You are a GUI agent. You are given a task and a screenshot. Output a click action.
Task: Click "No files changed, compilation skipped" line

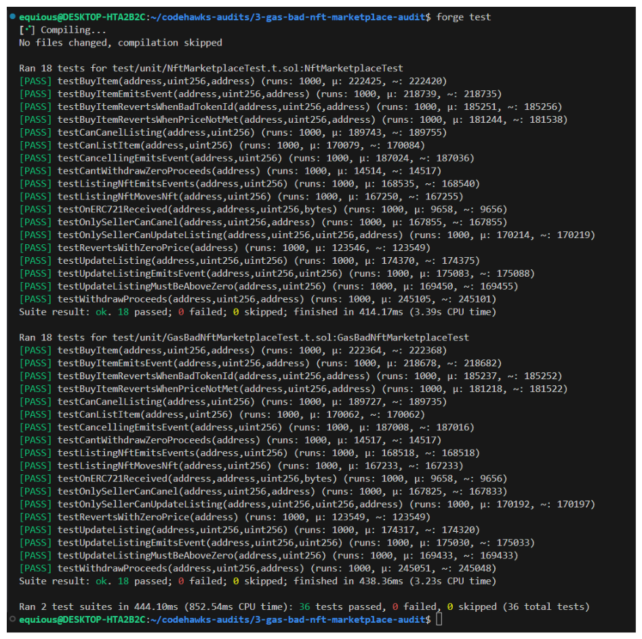[x=120, y=43]
